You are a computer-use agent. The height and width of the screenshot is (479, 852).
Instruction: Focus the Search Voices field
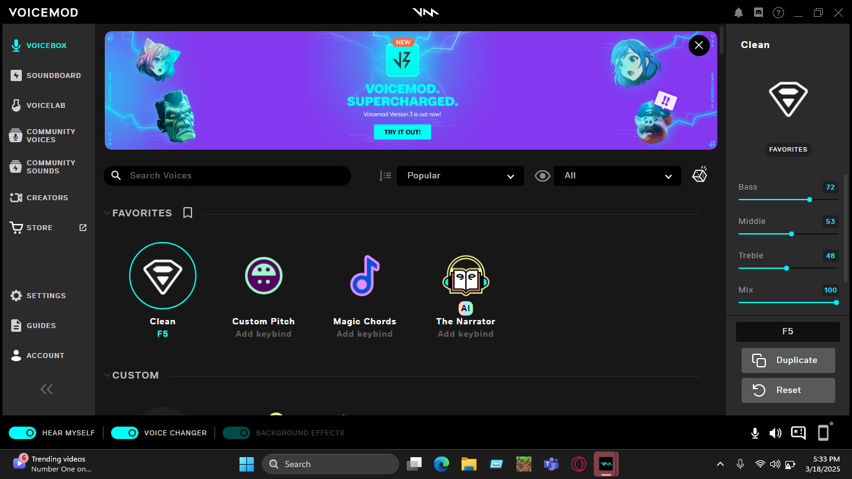228,176
